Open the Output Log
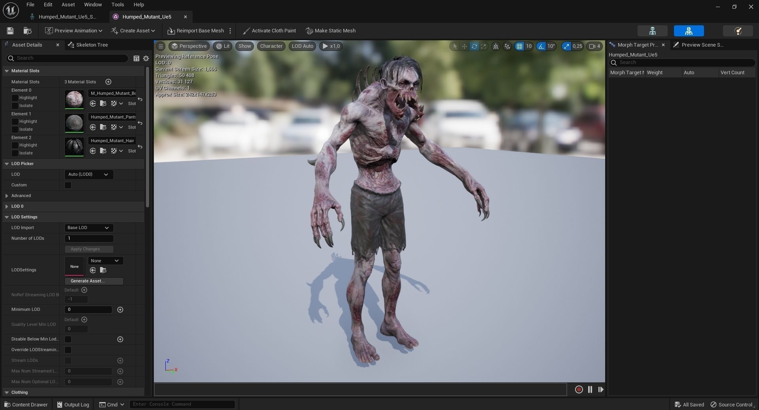Image resolution: width=759 pixels, height=410 pixels. click(73, 405)
